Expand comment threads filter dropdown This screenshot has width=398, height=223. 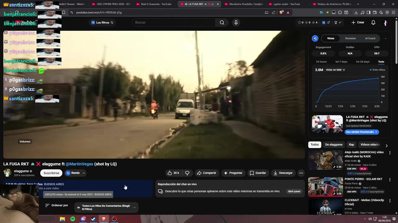click(x=106, y=208)
